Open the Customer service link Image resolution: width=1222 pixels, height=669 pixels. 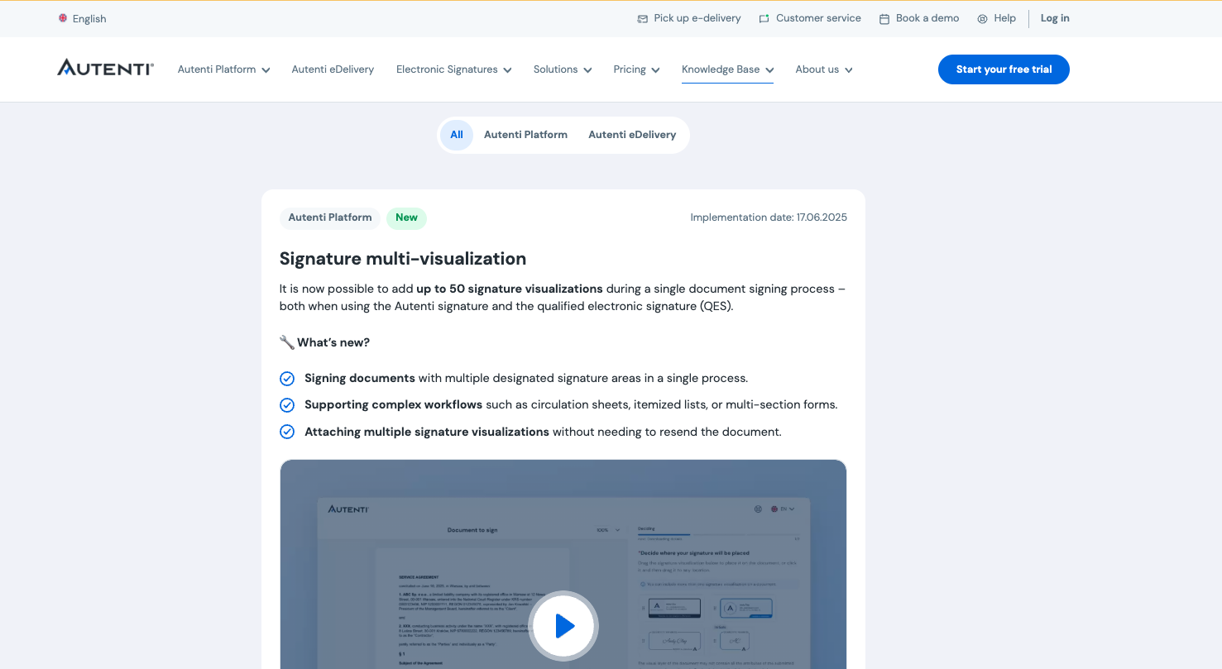point(810,18)
